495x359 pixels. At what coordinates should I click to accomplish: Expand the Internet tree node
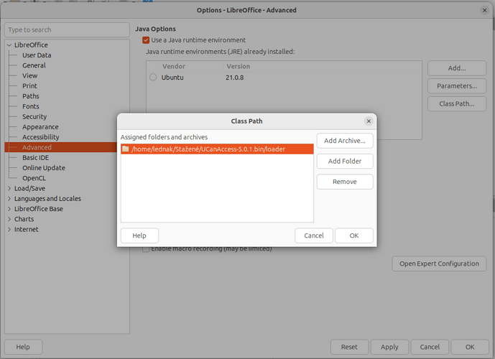(9, 230)
